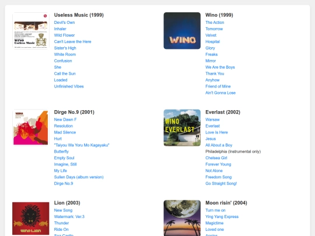Open the Wild Flower song page
The image size is (315, 236).
point(64,36)
